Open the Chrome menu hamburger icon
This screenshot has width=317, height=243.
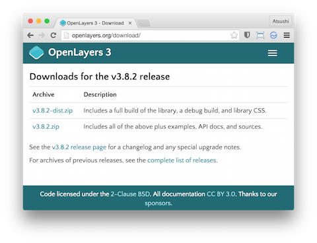[x=287, y=35]
